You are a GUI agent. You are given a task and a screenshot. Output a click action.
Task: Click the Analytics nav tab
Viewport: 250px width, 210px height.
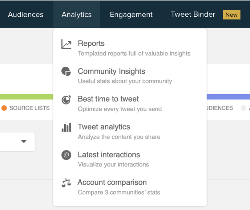coord(77,15)
